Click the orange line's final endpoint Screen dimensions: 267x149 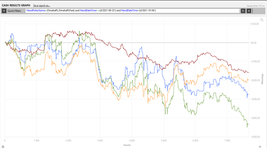[x=249, y=79]
